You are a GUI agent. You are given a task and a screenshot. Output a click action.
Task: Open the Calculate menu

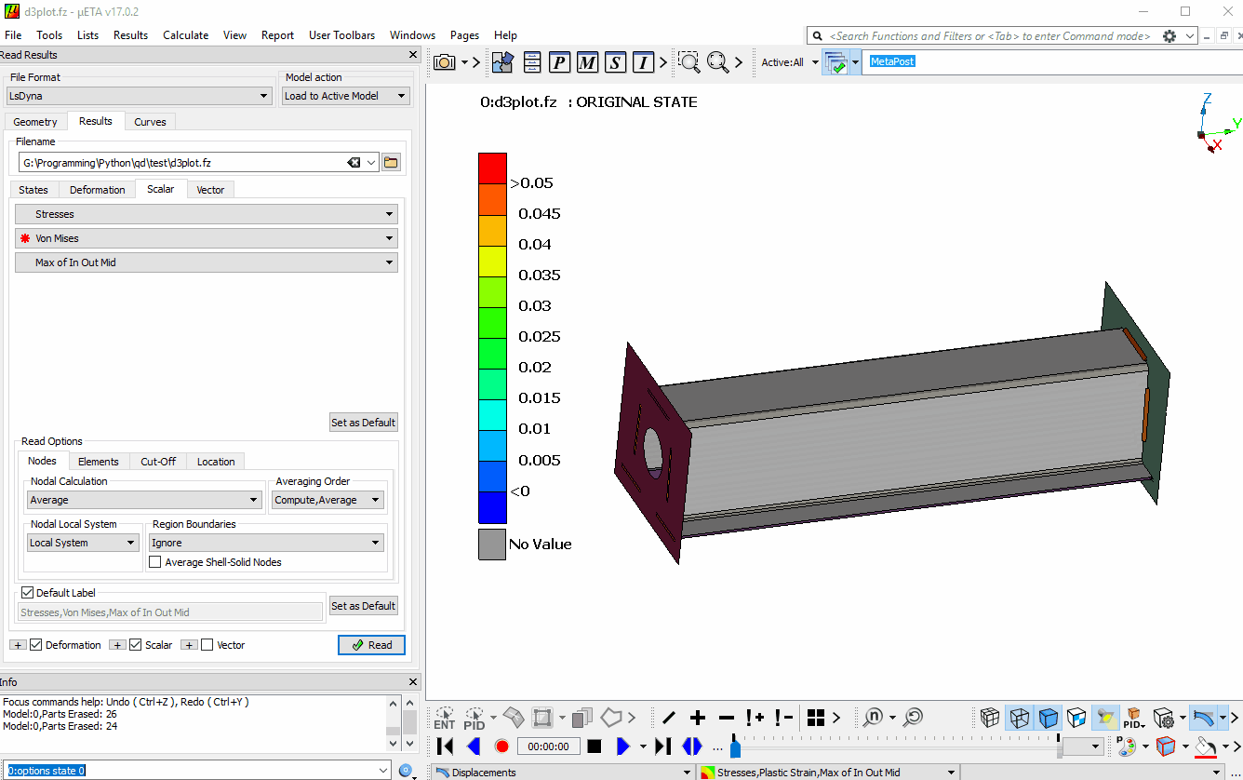click(185, 35)
